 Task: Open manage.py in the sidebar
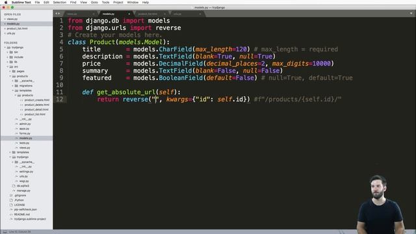point(23,190)
